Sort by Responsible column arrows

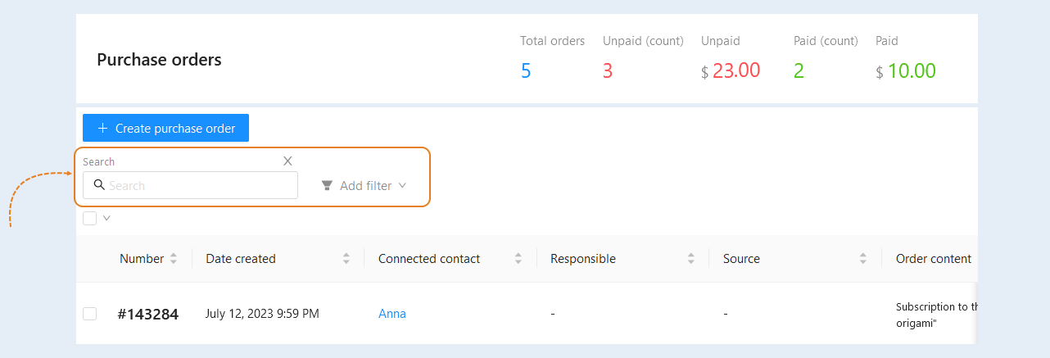tap(690, 259)
